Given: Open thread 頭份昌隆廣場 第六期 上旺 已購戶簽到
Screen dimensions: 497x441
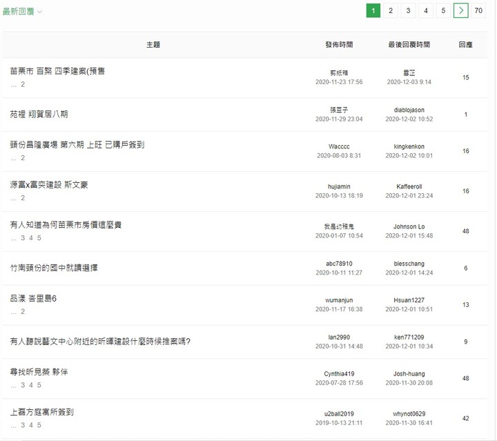Looking at the screenshot, I should 77,145.
